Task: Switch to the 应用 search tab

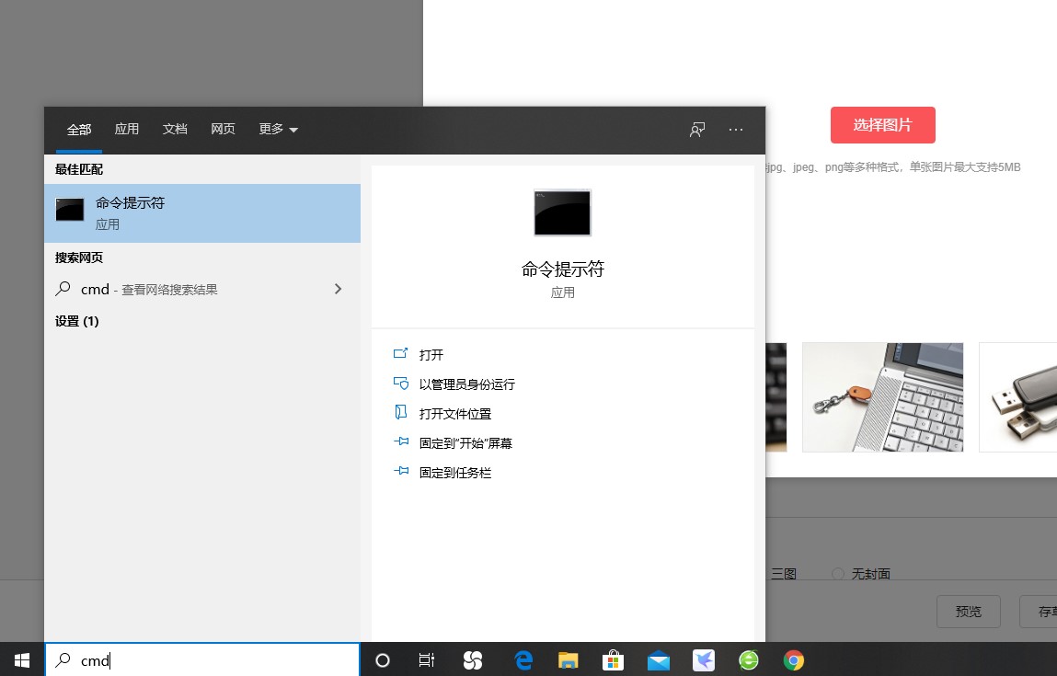Action: [x=127, y=129]
